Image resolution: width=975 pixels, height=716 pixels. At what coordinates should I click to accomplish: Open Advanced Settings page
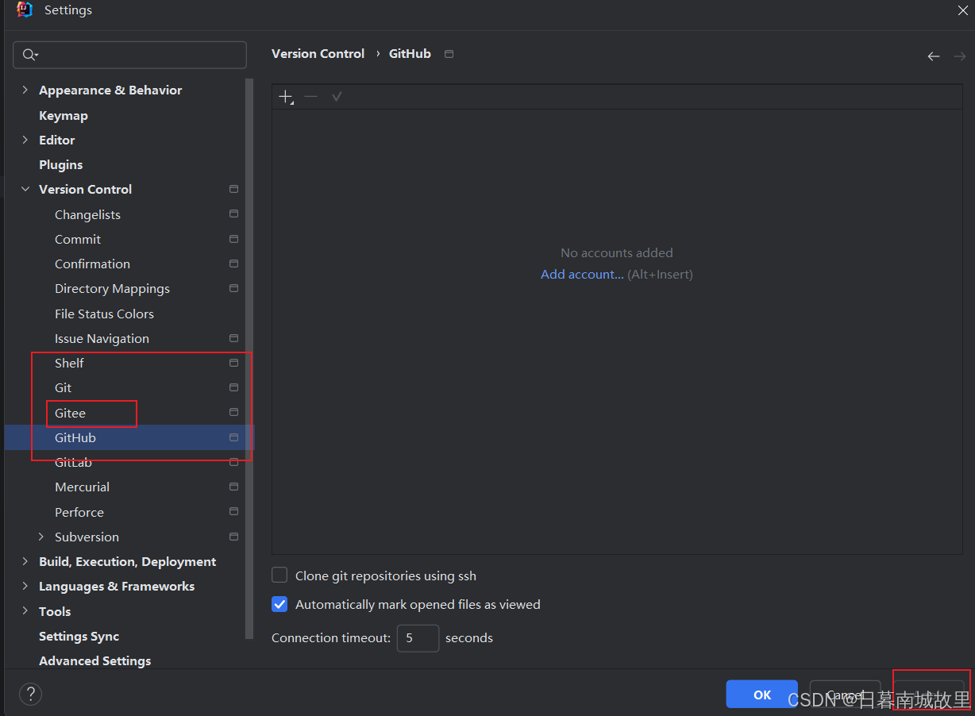[95, 660]
